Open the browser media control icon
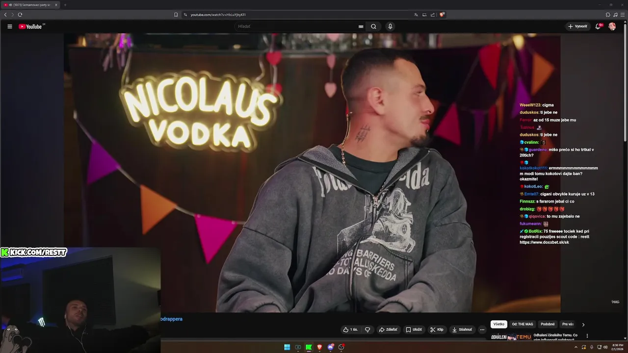This screenshot has height=353, width=628. coord(615,15)
